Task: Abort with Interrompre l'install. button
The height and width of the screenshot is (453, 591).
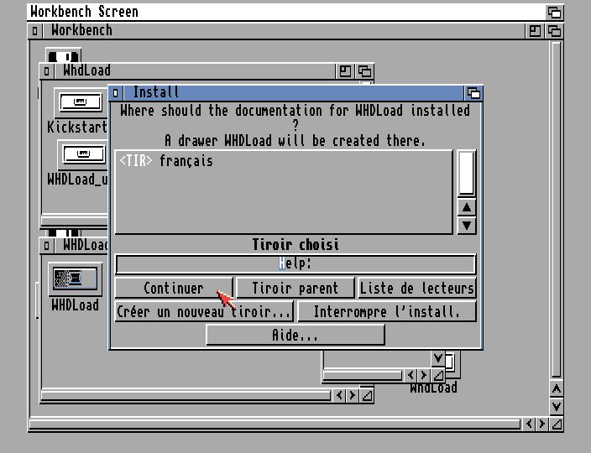Action: tap(387, 311)
